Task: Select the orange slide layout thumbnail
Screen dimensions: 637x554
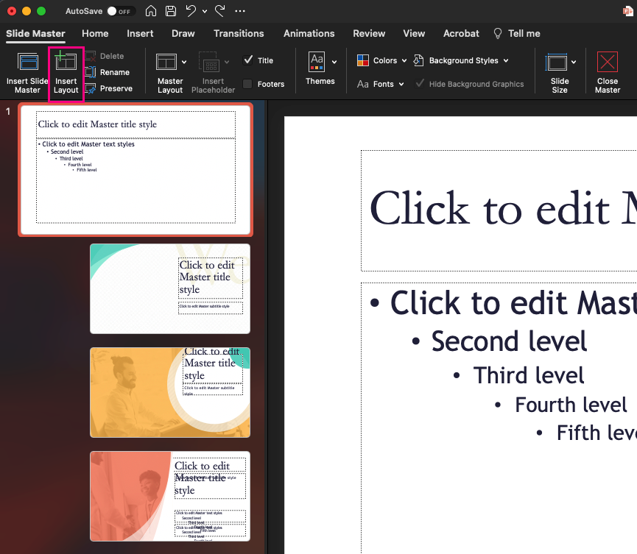Action: 169,392
